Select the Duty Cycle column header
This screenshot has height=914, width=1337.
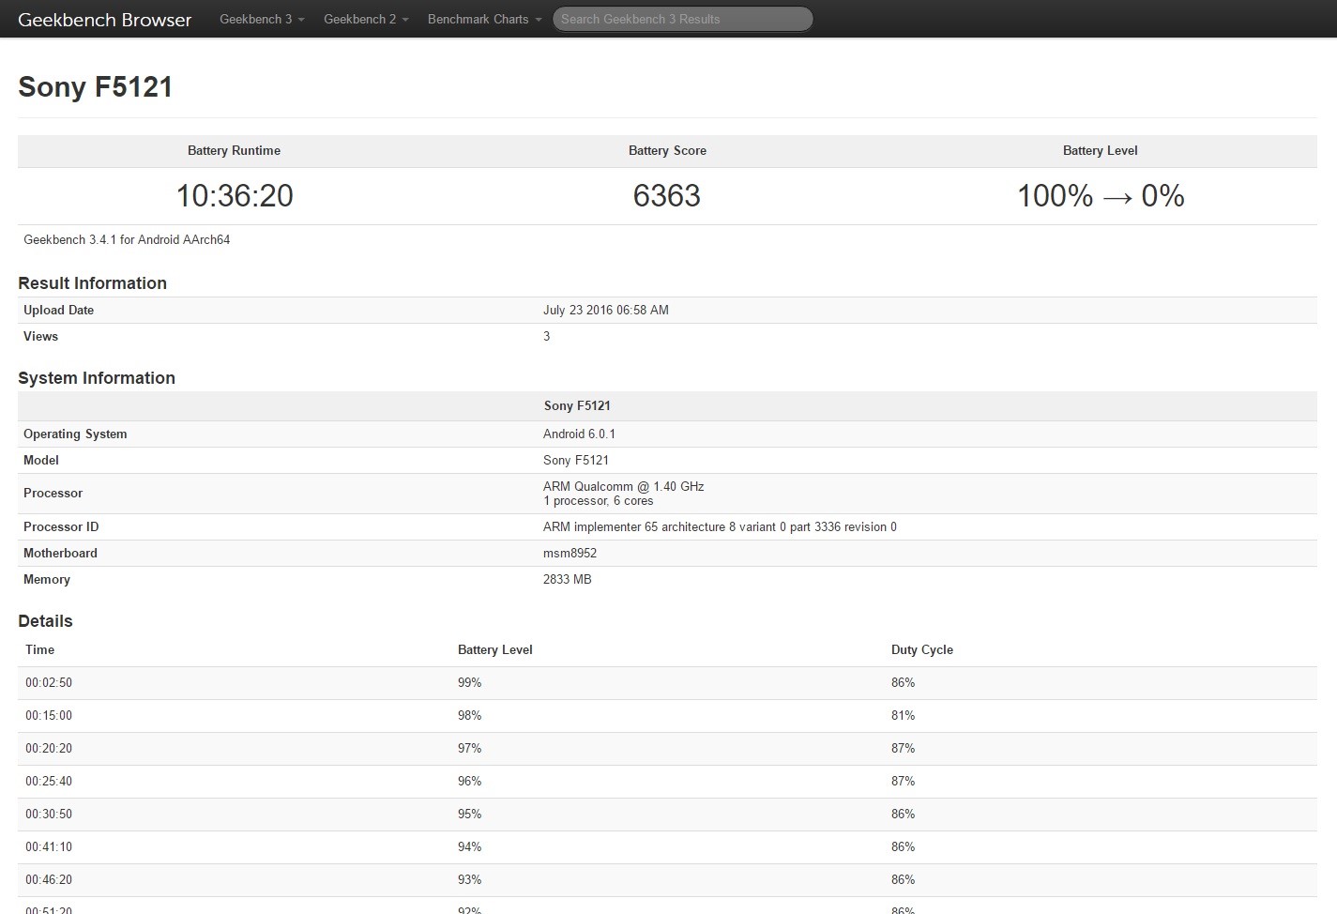point(922,649)
